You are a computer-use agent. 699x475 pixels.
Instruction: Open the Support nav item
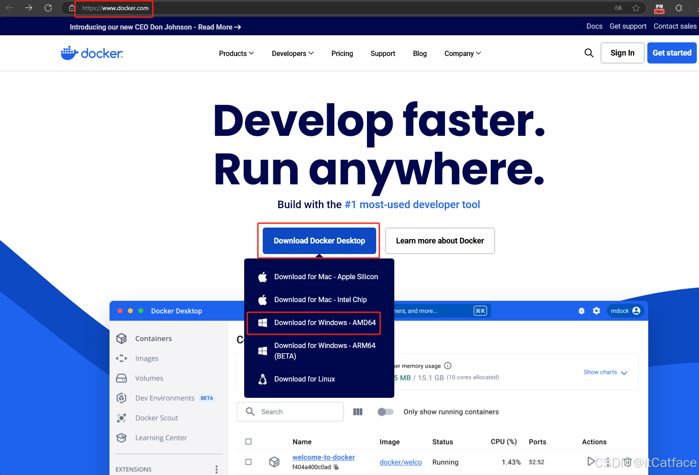[383, 53]
